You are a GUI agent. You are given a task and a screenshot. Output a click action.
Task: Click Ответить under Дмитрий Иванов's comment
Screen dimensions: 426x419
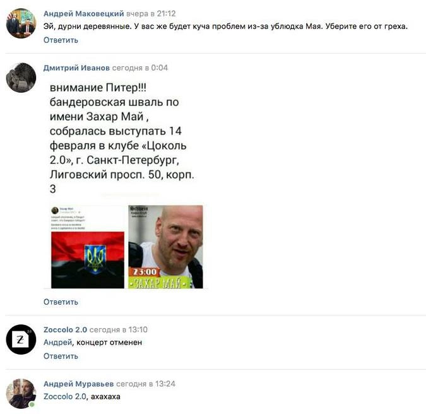click(x=61, y=302)
